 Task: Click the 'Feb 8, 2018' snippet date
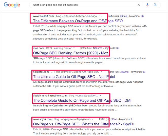pos(40,26)
